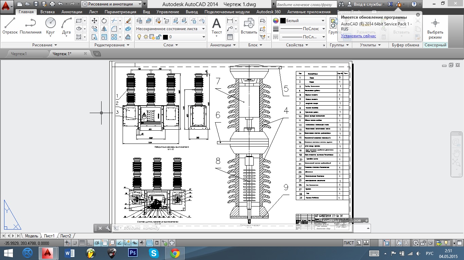Close the update notification balloon
Viewport: 464px width, 260px height.
point(418,15)
